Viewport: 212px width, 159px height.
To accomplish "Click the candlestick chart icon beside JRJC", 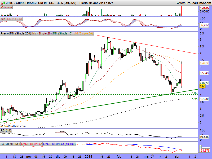I will (3, 3).
